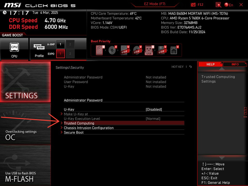248x186 pixels.
Task: Expand the Secure Boot submenu
Action: [74, 132]
